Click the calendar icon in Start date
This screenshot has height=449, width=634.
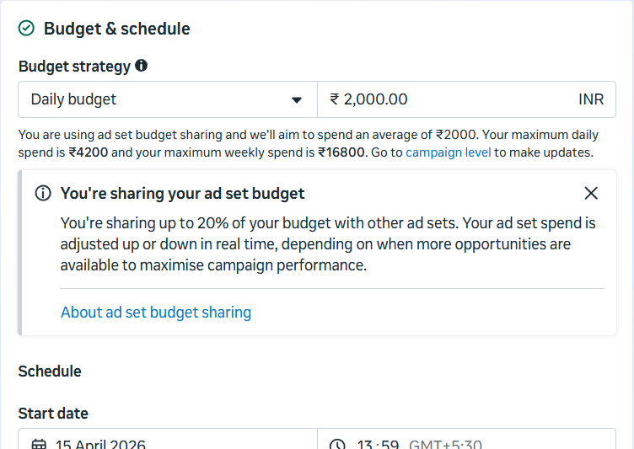tap(39, 444)
